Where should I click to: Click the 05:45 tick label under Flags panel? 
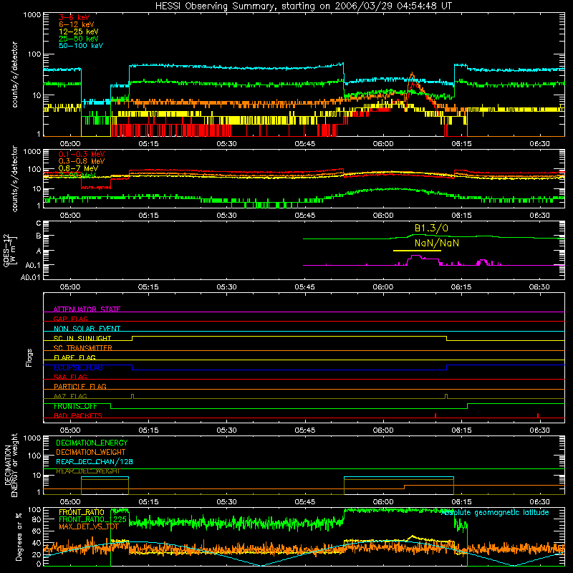(305, 430)
